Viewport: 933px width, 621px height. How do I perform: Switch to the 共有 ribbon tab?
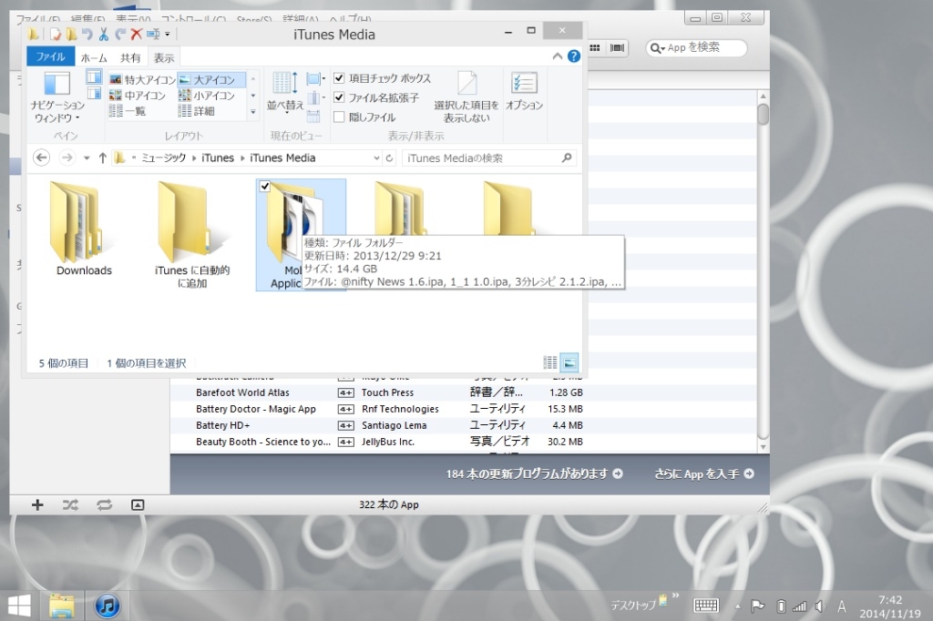click(130, 57)
